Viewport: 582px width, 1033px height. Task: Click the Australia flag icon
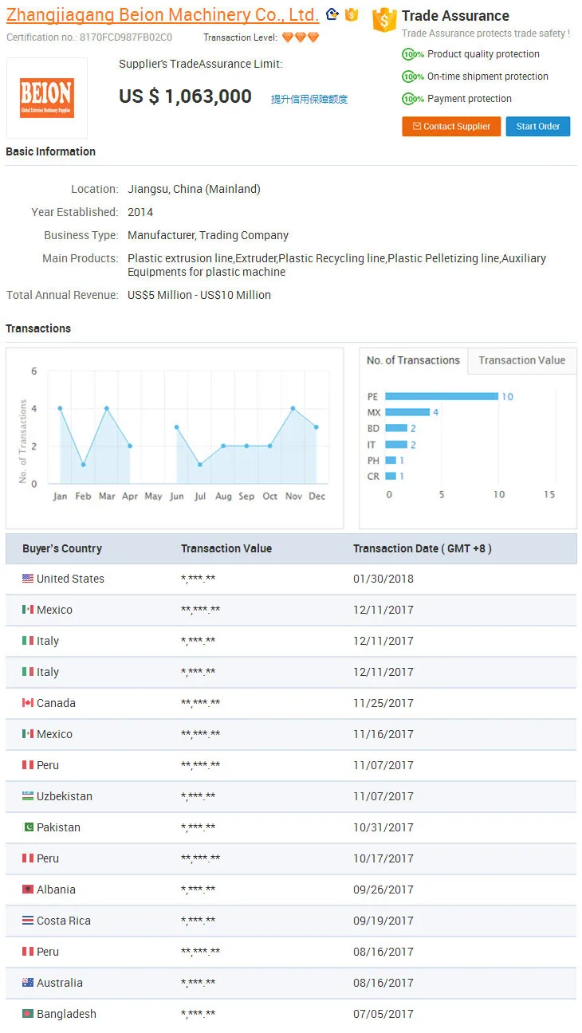coord(28,983)
